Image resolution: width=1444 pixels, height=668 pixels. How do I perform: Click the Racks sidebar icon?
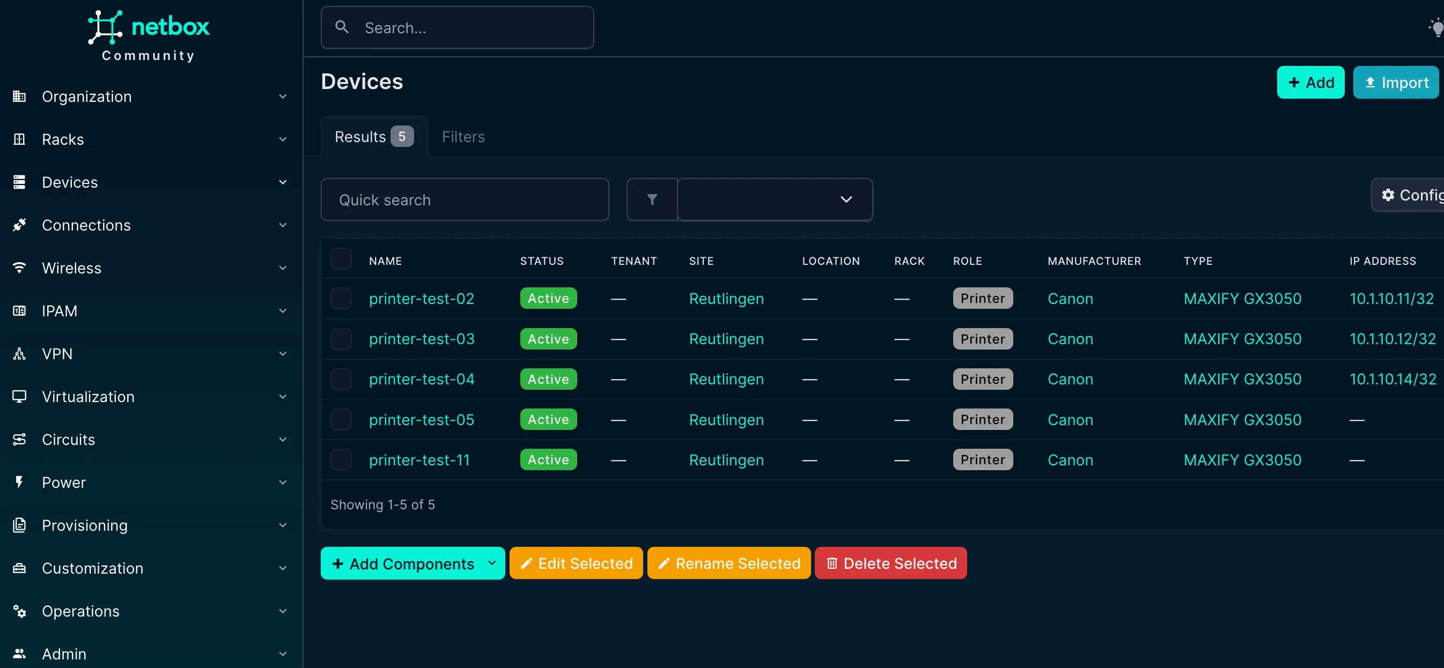pyautogui.click(x=19, y=139)
